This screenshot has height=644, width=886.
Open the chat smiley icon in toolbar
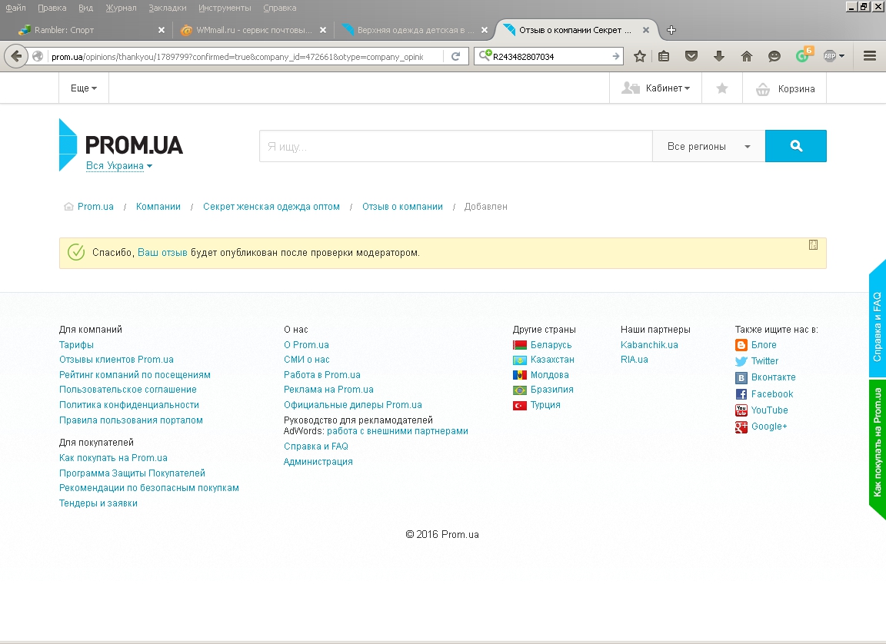tap(774, 56)
